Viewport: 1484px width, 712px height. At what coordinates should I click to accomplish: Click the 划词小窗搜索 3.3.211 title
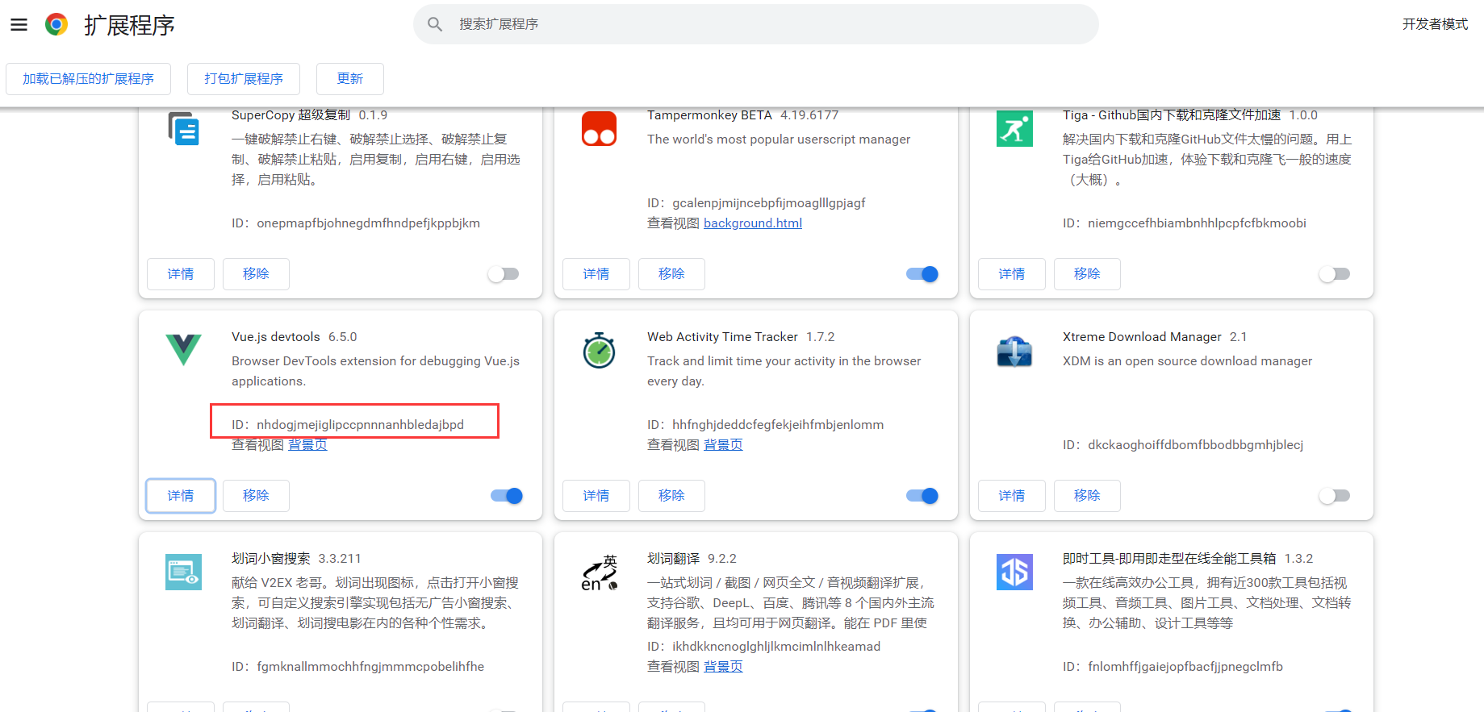[x=296, y=559]
